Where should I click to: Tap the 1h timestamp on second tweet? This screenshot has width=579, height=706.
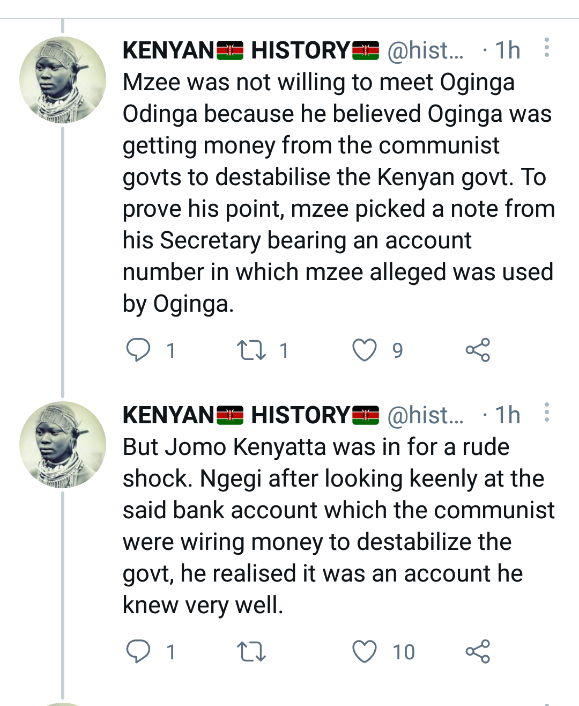point(507,415)
